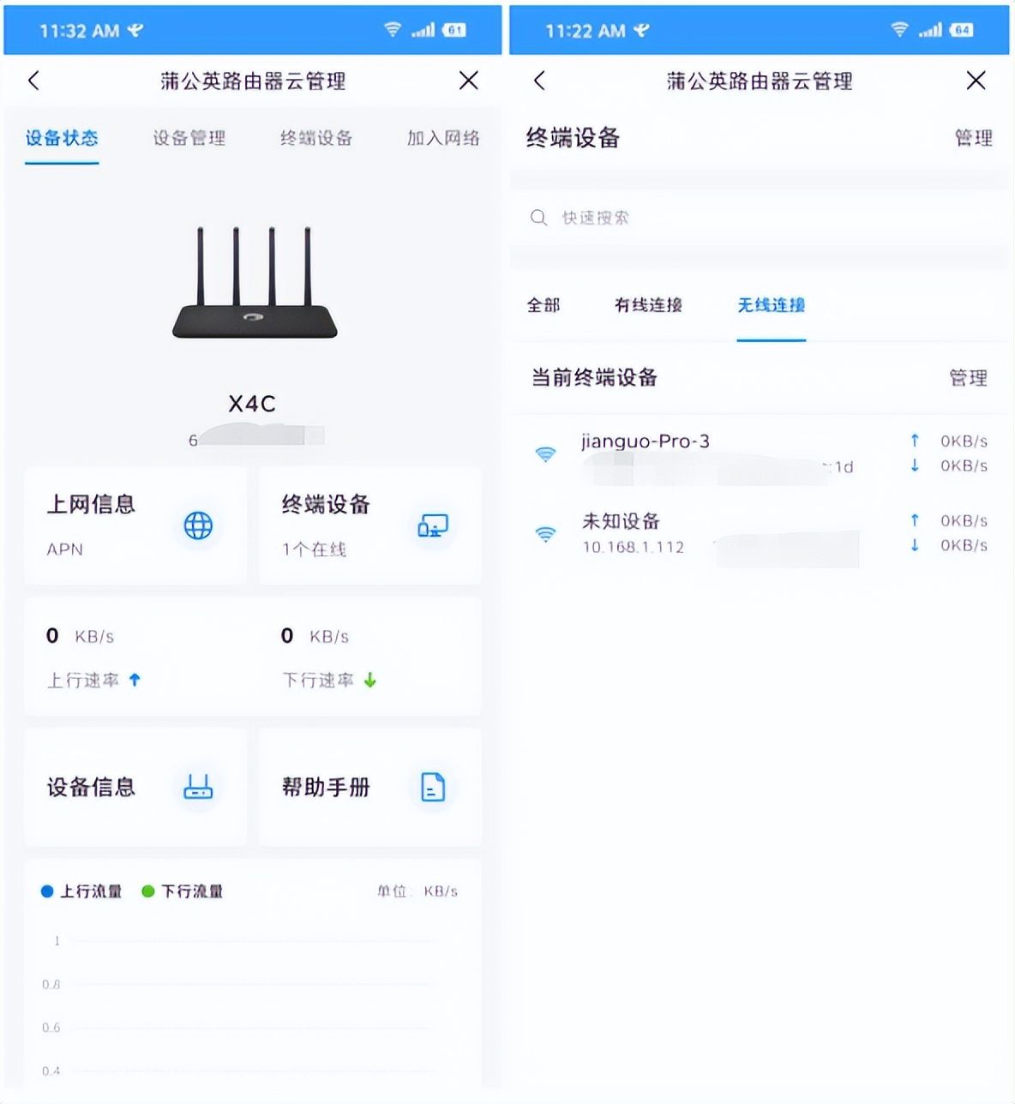
Task: Open 终端设备 card showing 1个在线
Action: pos(369,526)
